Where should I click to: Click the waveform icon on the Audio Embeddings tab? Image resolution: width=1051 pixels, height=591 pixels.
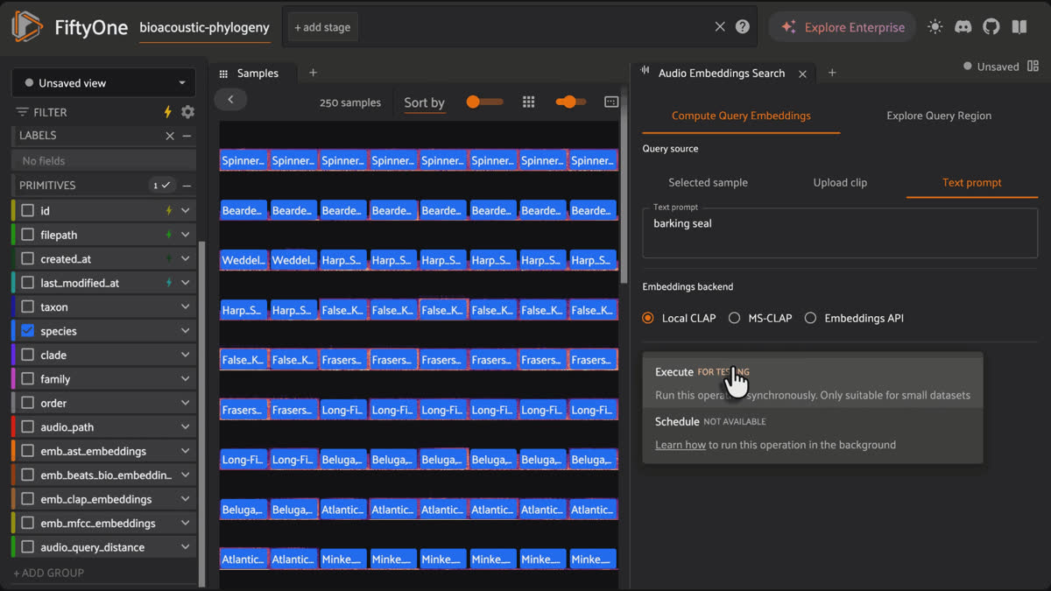pos(645,72)
